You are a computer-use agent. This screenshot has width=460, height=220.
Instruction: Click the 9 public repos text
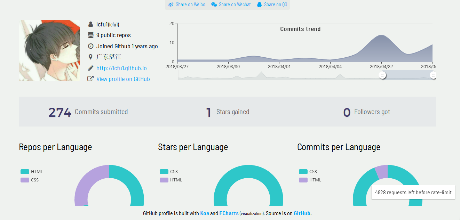(113, 35)
